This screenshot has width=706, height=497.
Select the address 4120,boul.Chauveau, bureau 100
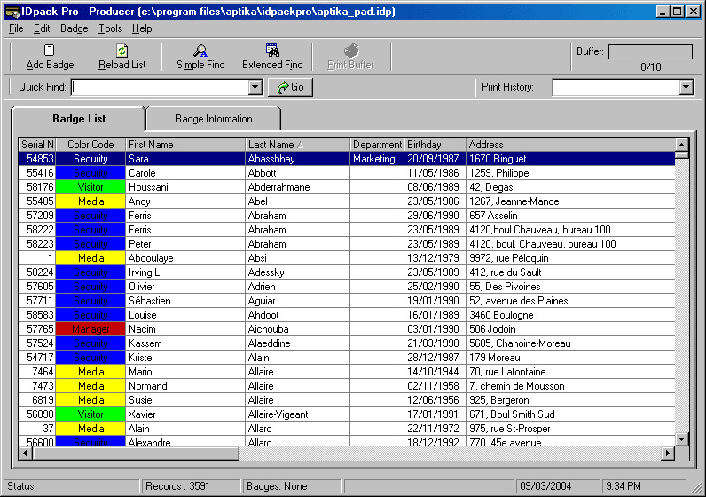click(x=540, y=230)
